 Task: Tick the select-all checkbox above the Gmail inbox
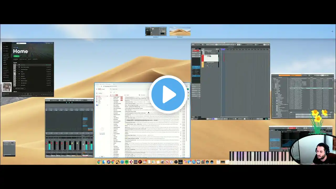pos(111,92)
